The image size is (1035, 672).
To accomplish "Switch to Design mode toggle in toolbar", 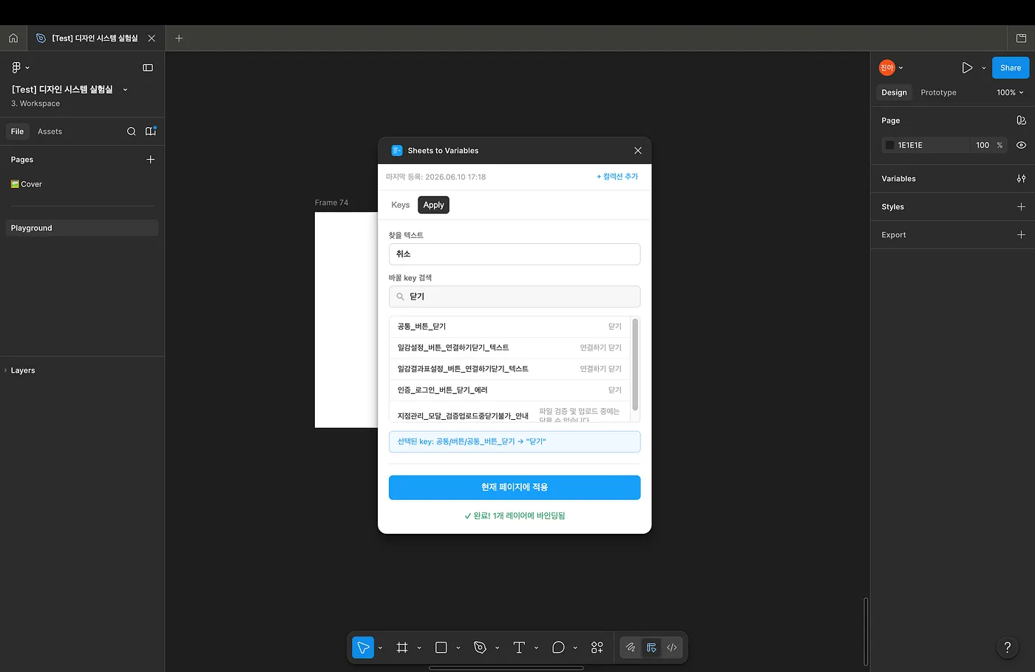I will point(651,648).
